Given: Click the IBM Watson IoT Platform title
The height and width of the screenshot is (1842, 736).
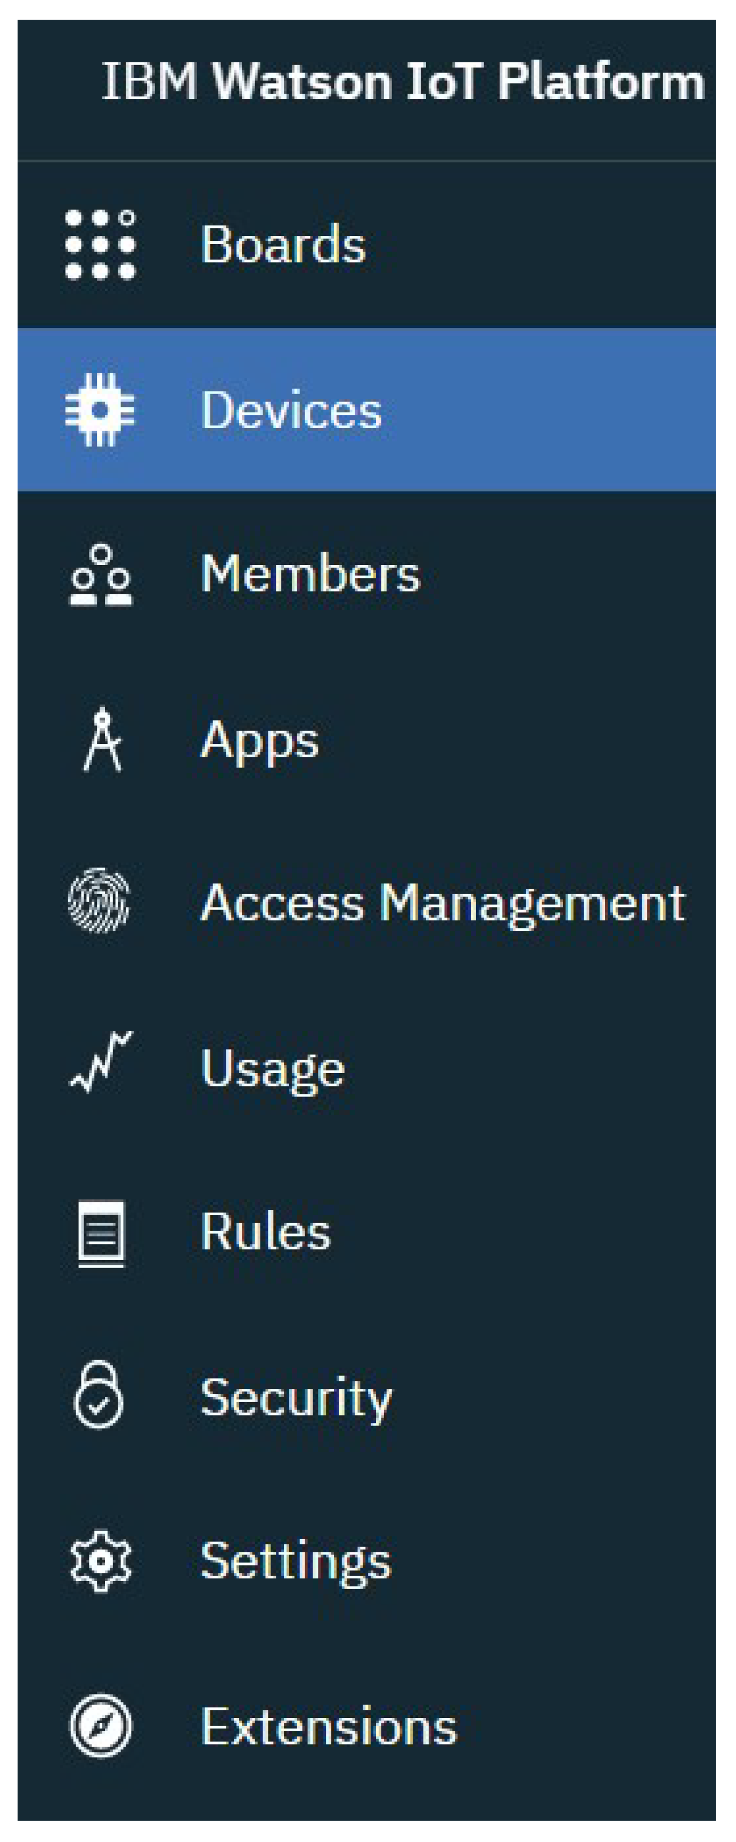Looking at the screenshot, I should (403, 81).
